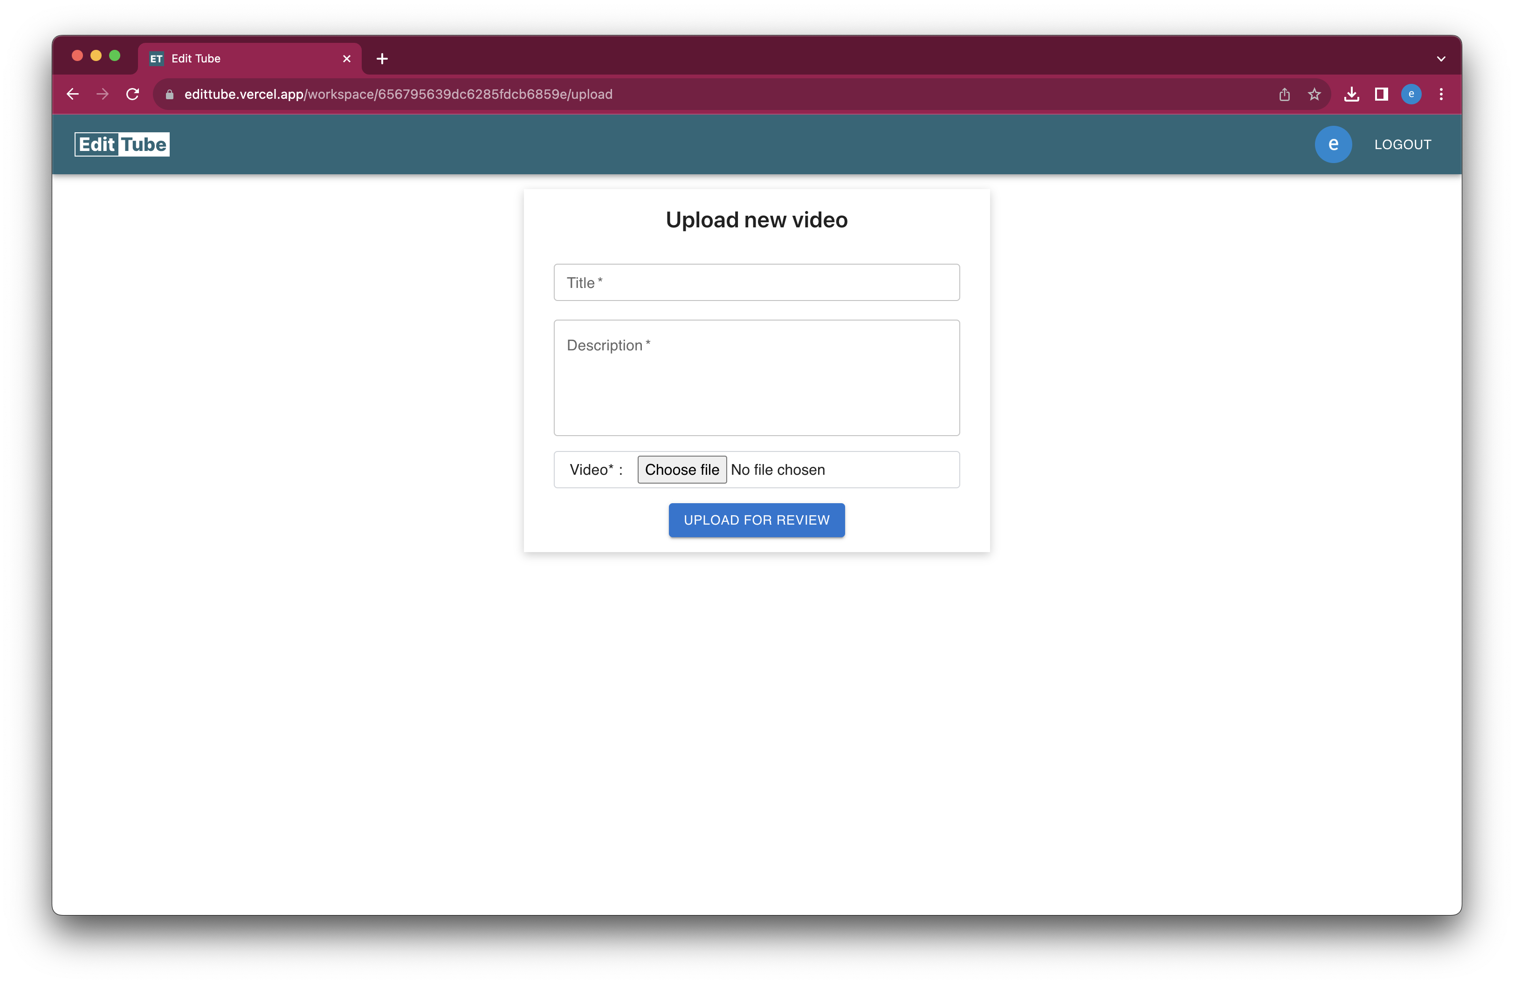
Task: Click the browser forward arrow
Action: point(103,94)
